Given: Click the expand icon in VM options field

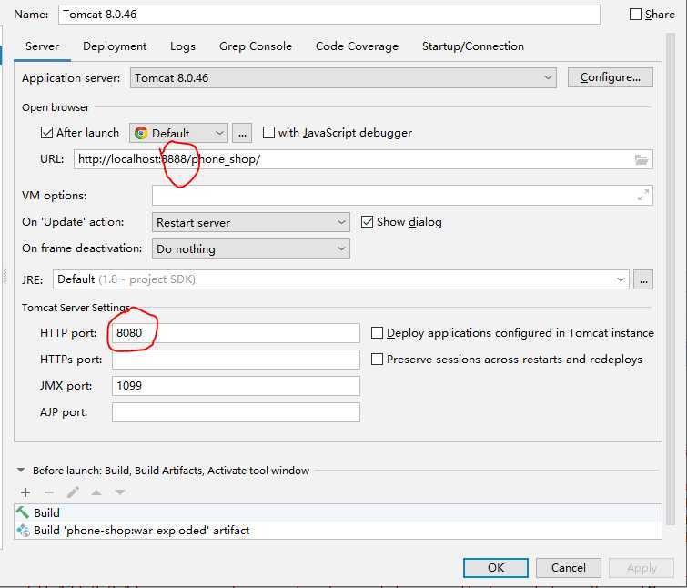Looking at the screenshot, I should click(x=642, y=195).
